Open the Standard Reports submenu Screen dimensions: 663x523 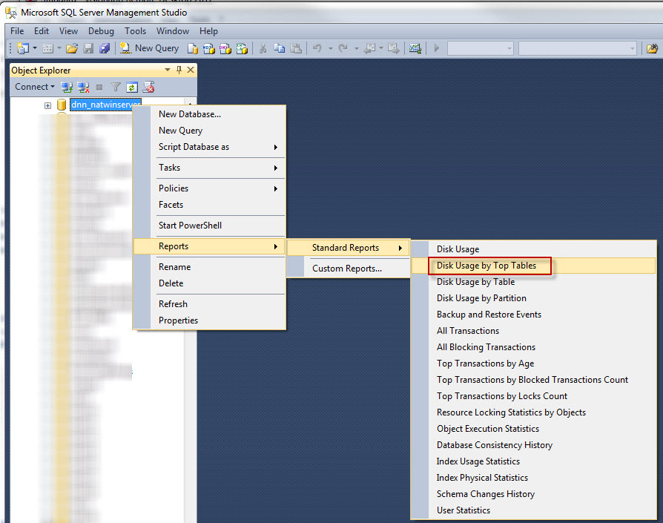point(346,247)
